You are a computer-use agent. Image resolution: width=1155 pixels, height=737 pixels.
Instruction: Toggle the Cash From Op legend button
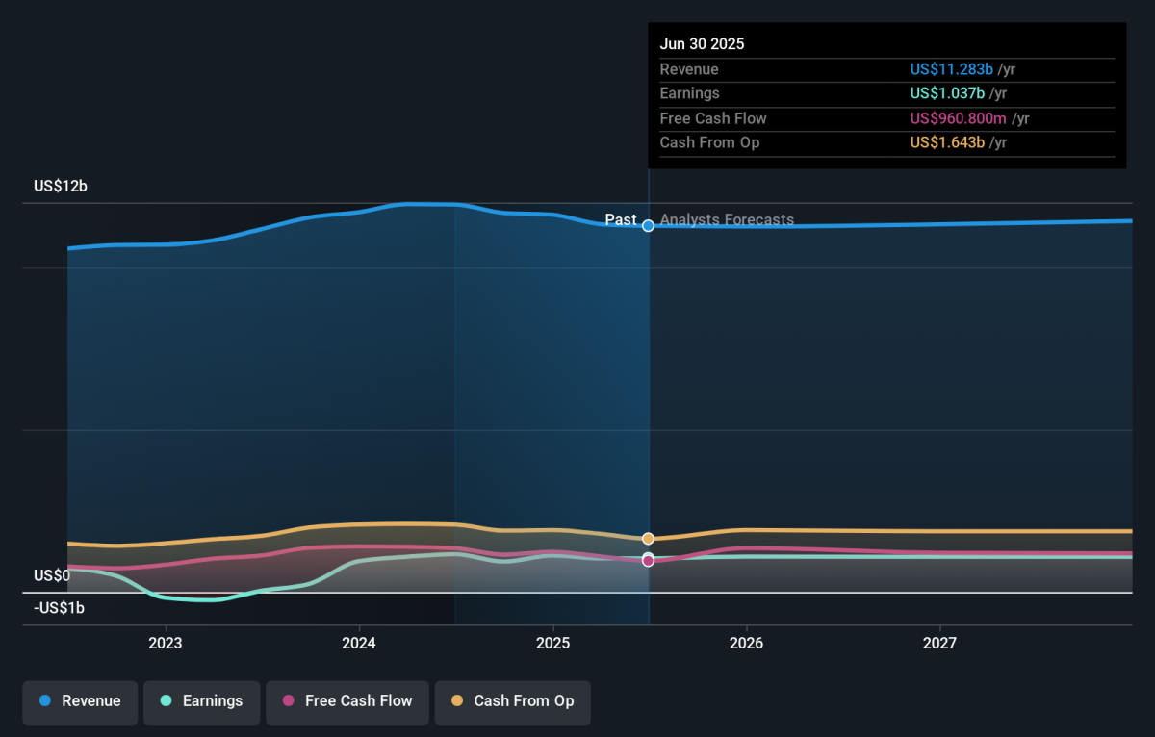tap(512, 701)
